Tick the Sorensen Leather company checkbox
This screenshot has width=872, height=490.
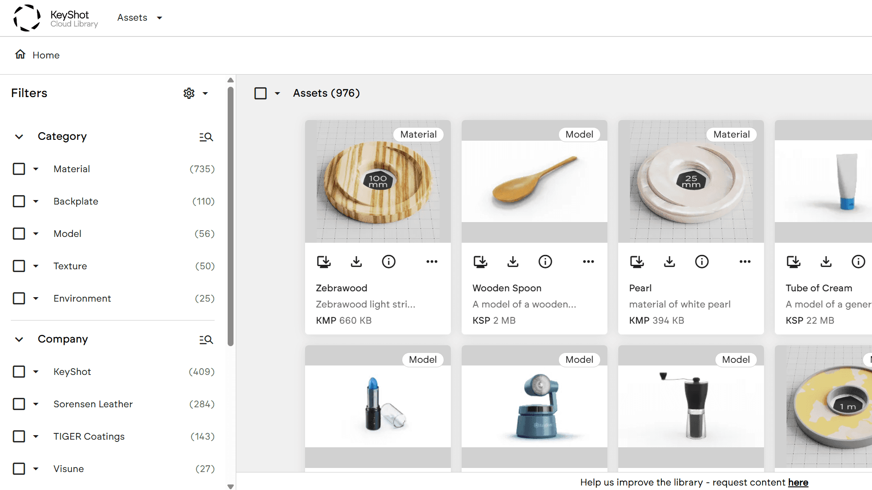19,404
